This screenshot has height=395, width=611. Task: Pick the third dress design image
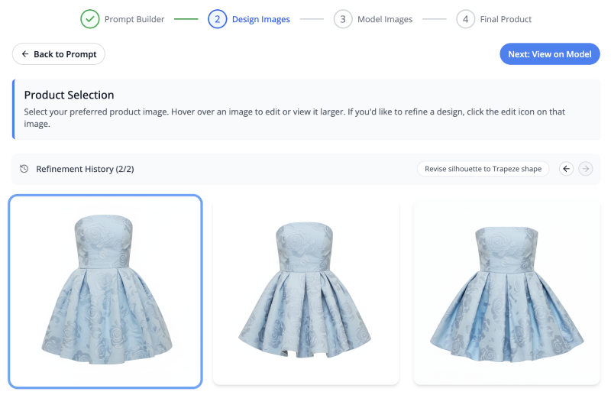tap(506, 293)
